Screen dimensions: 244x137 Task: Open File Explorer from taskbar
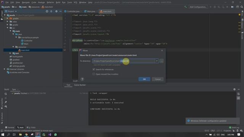click(x=20, y=134)
